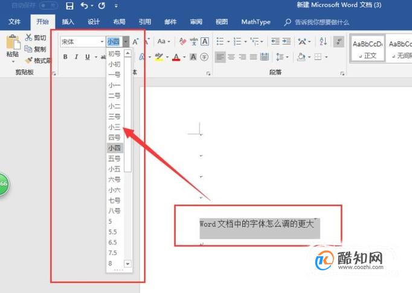412x293 pixels.
Task: Click the 宋体 font name box
Action: point(80,42)
